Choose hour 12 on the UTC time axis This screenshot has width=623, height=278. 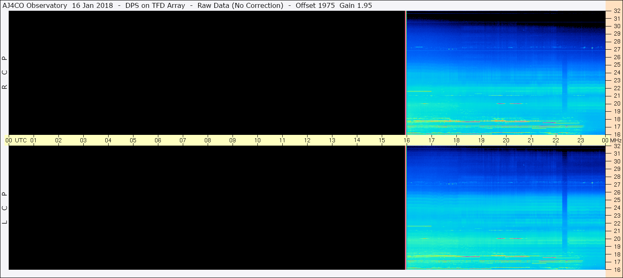pos(307,140)
